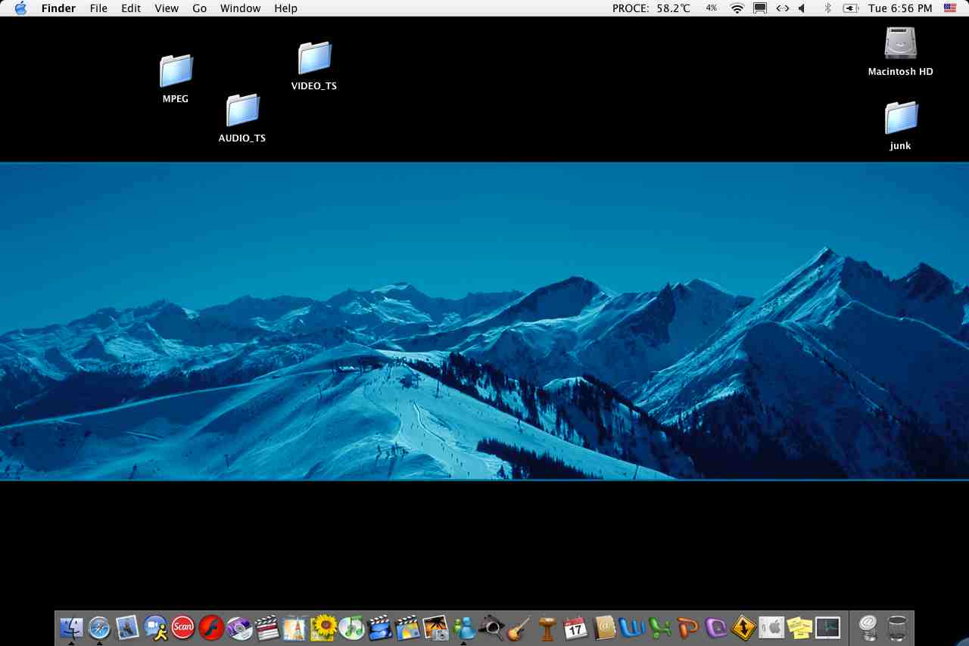969x646 pixels.
Task: Launch Microsoft Excel from the Dock
Action: point(659,627)
